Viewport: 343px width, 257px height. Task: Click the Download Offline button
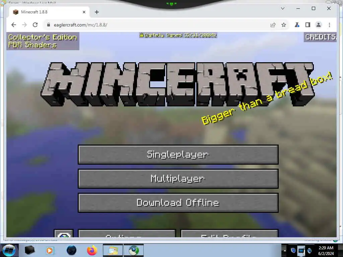tap(178, 202)
